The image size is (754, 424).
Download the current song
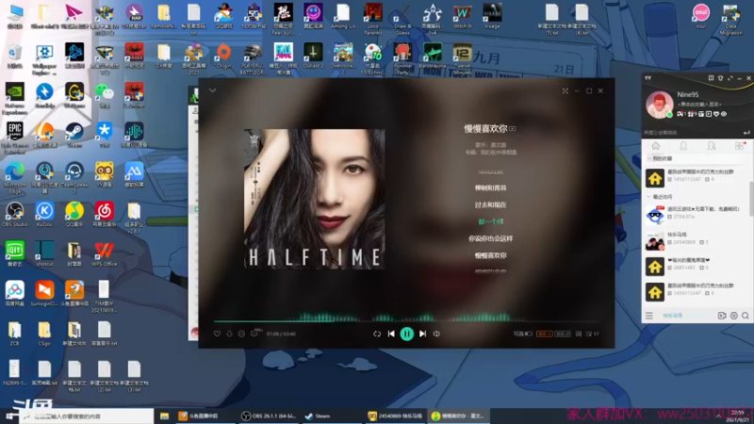[x=229, y=334]
